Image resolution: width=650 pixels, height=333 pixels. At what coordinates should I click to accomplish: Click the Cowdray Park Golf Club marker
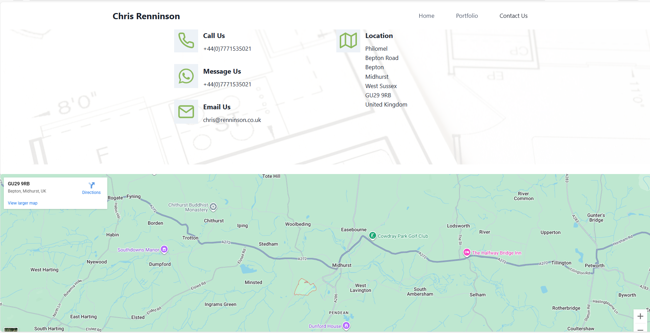tap(372, 236)
